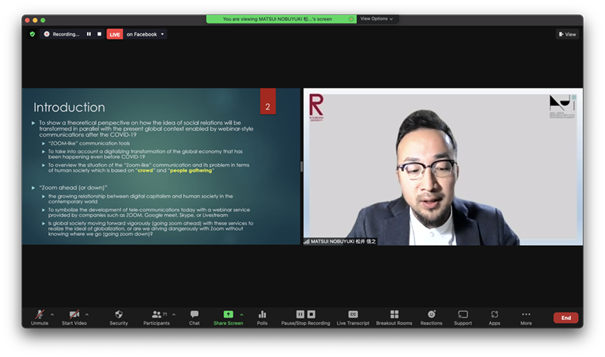Image resolution: width=605 pixels, height=357 pixels.
Task: Click the red End button
Action: (x=565, y=318)
